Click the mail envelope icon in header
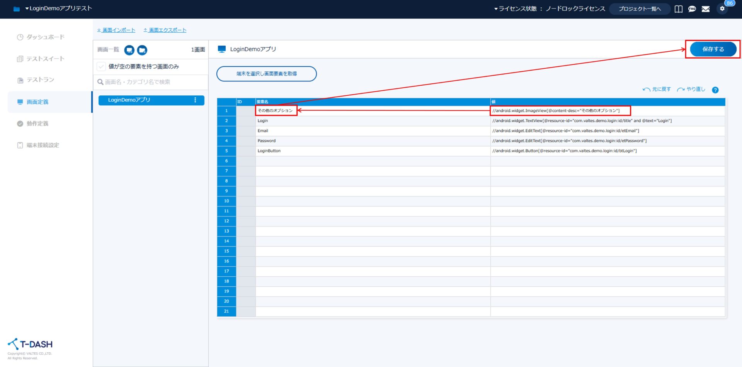742x367 pixels. pos(705,9)
